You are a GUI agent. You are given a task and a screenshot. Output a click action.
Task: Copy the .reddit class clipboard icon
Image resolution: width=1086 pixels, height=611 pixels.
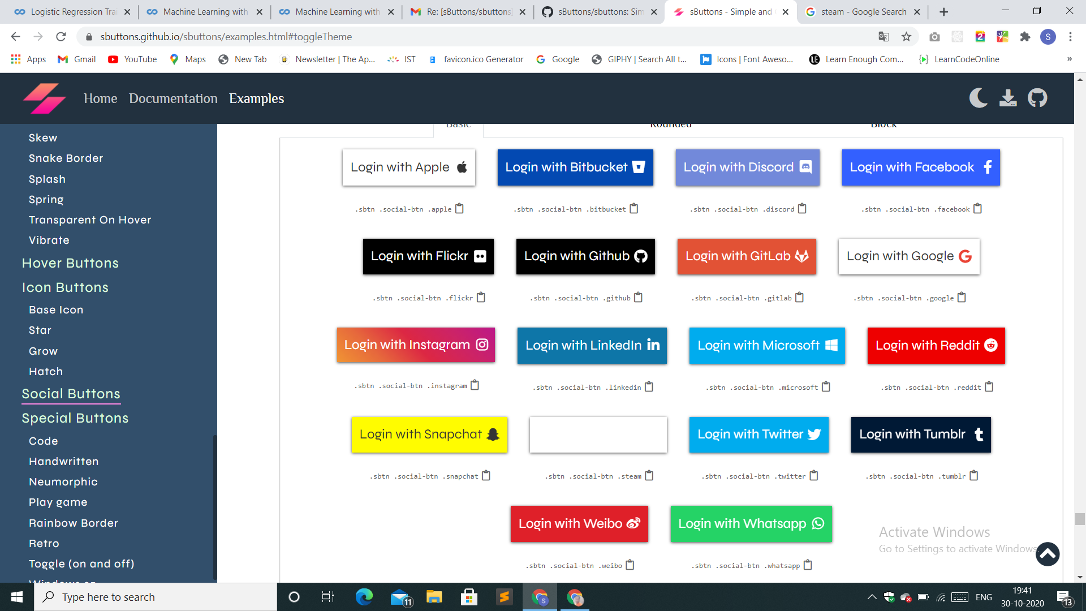tap(989, 387)
